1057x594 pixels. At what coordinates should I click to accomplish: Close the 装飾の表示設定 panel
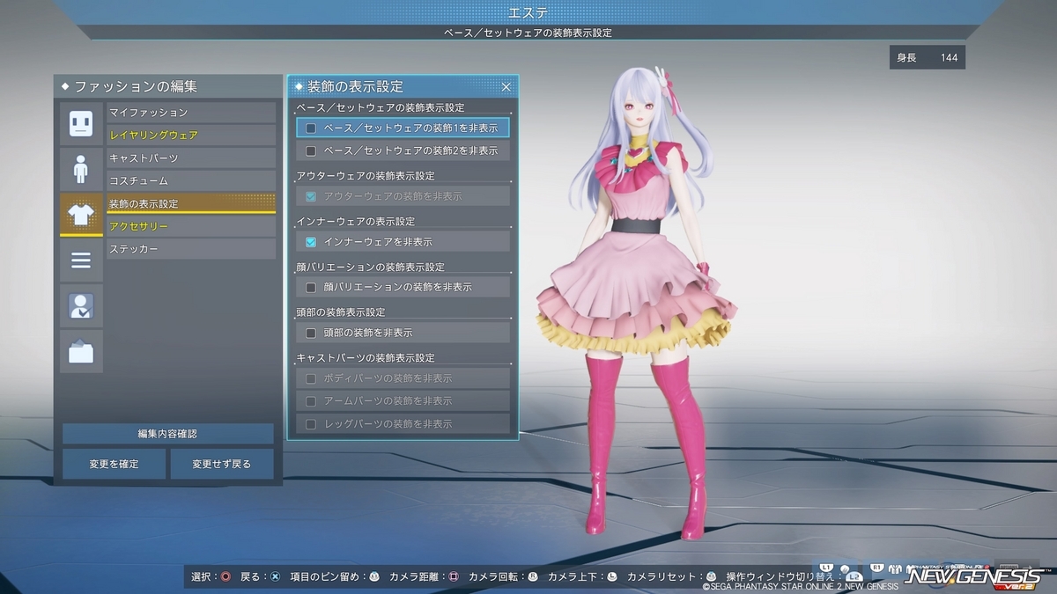click(x=506, y=86)
